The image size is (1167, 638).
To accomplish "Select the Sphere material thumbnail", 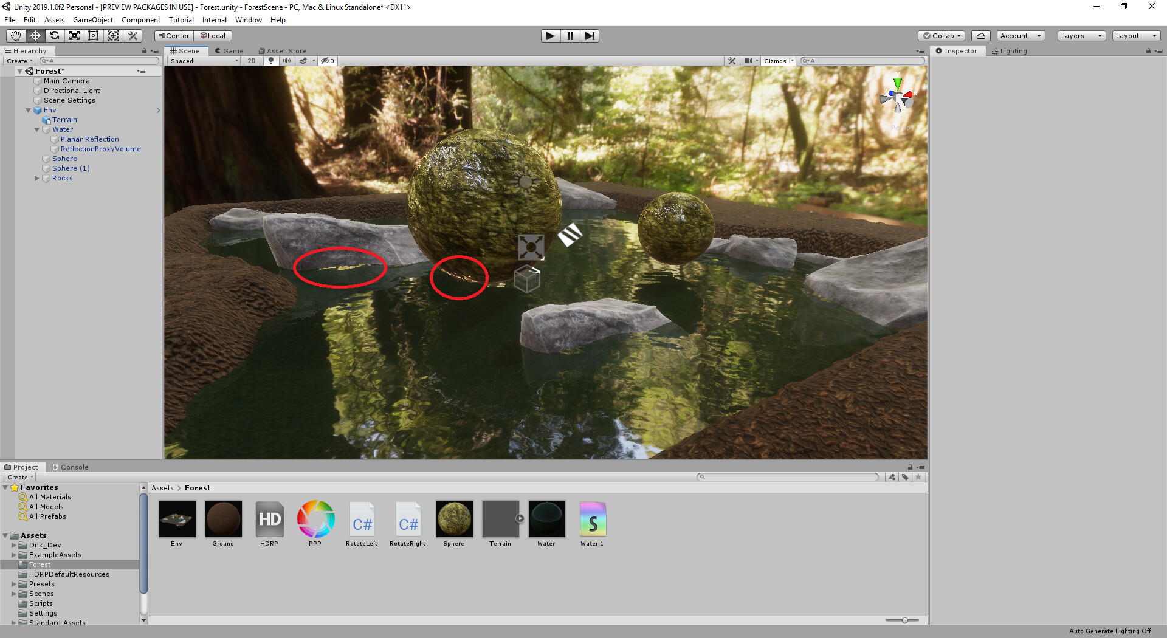I will (454, 519).
